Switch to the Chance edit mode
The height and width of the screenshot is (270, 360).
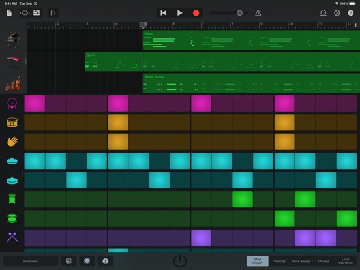tap(323, 261)
